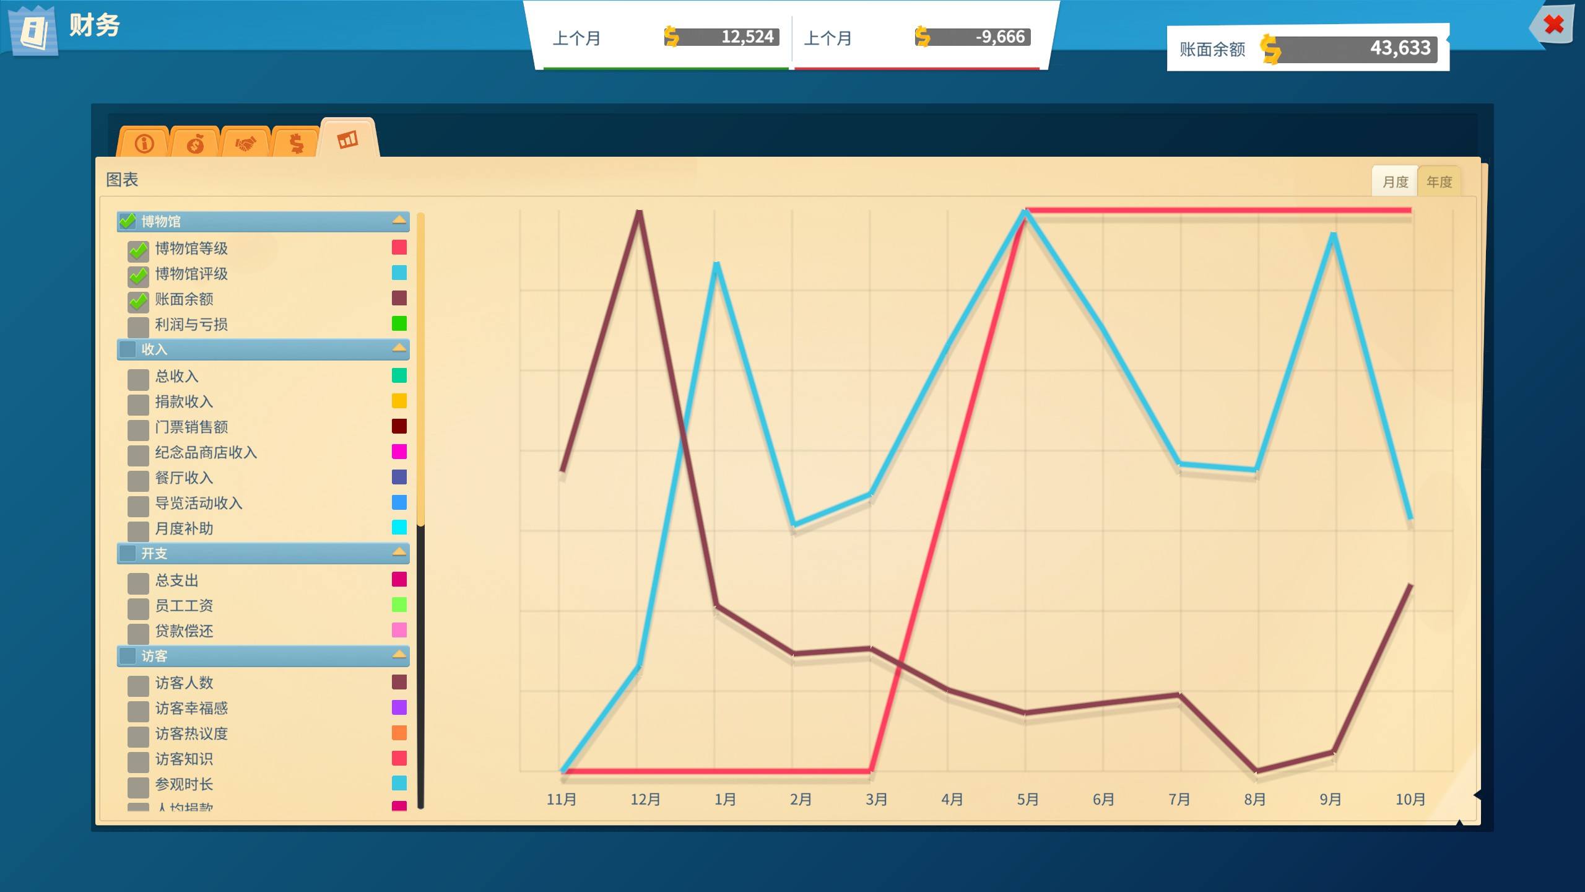Enable the 访客人数 checkbox
This screenshot has width=1585, height=892.
pyautogui.click(x=138, y=685)
